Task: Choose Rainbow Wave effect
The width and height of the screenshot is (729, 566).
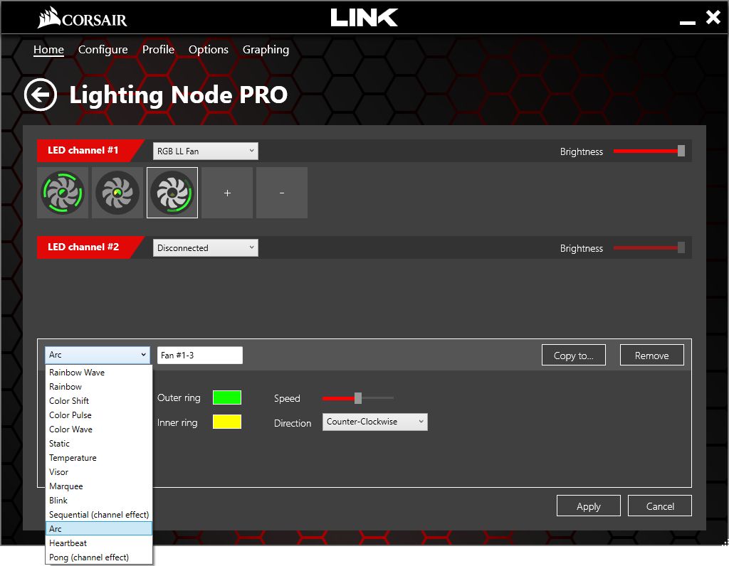Action: pyautogui.click(x=99, y=373)
